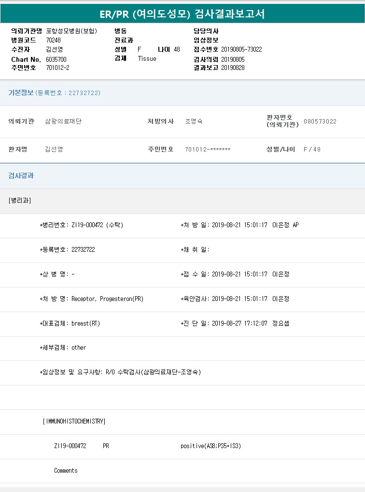Click the [IMMUNOHISTOCHEMISTRY] heading
Image resolution: width=365 pixels, height=492 pixels.
[x=74, y=422]
